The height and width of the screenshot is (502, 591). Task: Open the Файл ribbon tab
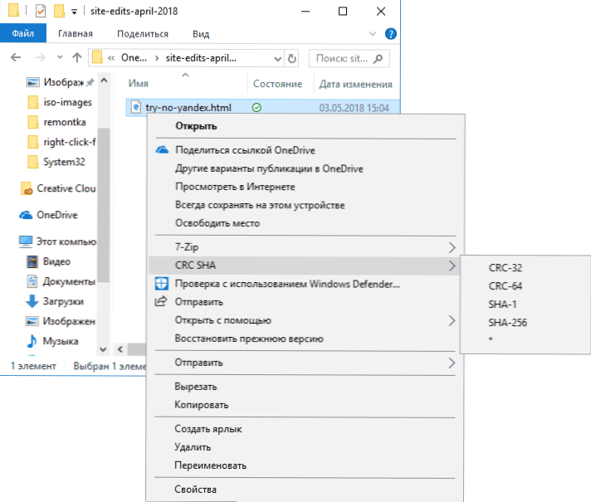(23, 33)
